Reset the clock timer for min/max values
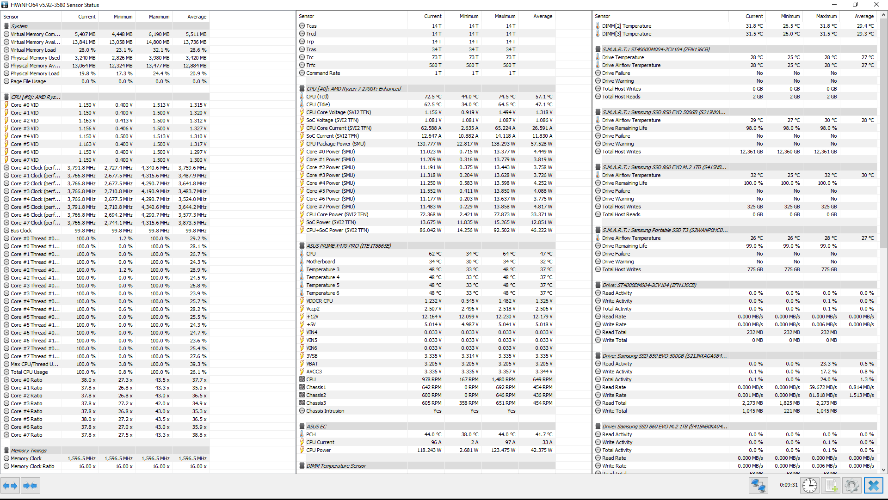The width and height of the screenshot is (888, 500). coord(809,486)
